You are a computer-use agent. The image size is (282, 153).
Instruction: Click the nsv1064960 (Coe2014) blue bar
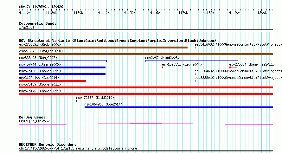[x=179, y=107]
